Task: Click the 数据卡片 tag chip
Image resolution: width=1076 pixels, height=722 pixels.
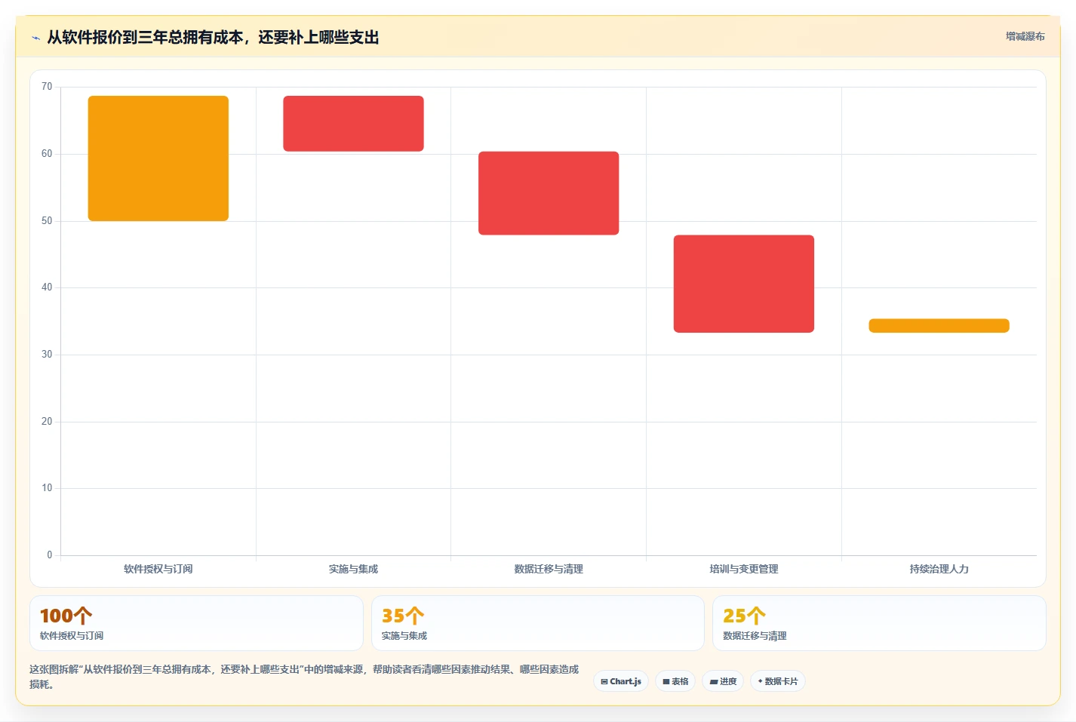Action: coord(778,681)
